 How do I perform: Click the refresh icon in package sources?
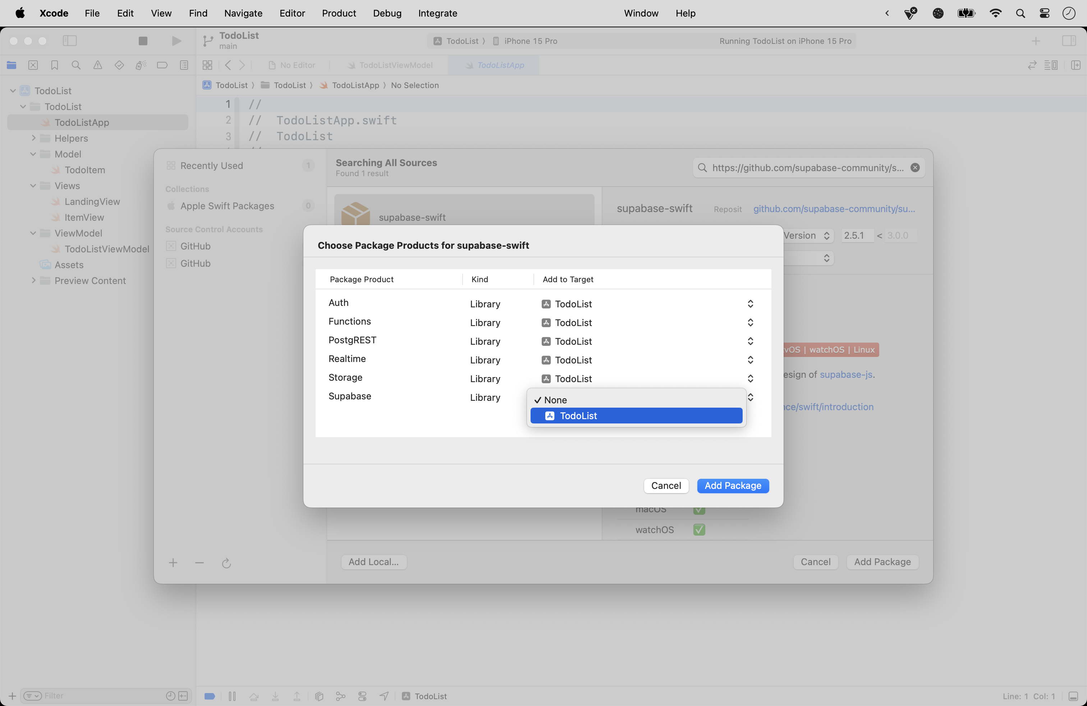(226, 563)
